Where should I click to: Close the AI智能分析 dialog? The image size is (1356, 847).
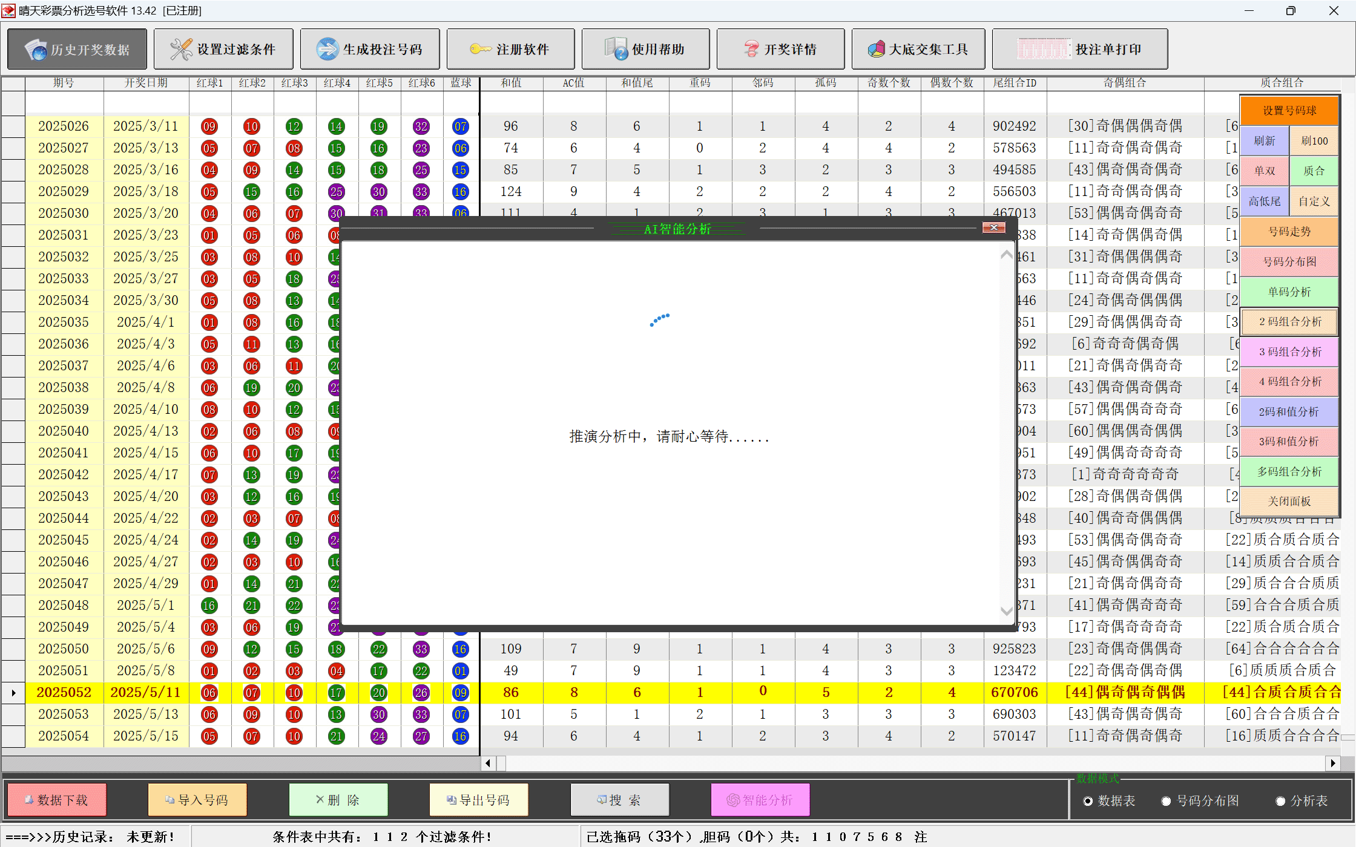pyautogui.click(x=993, y=227)
